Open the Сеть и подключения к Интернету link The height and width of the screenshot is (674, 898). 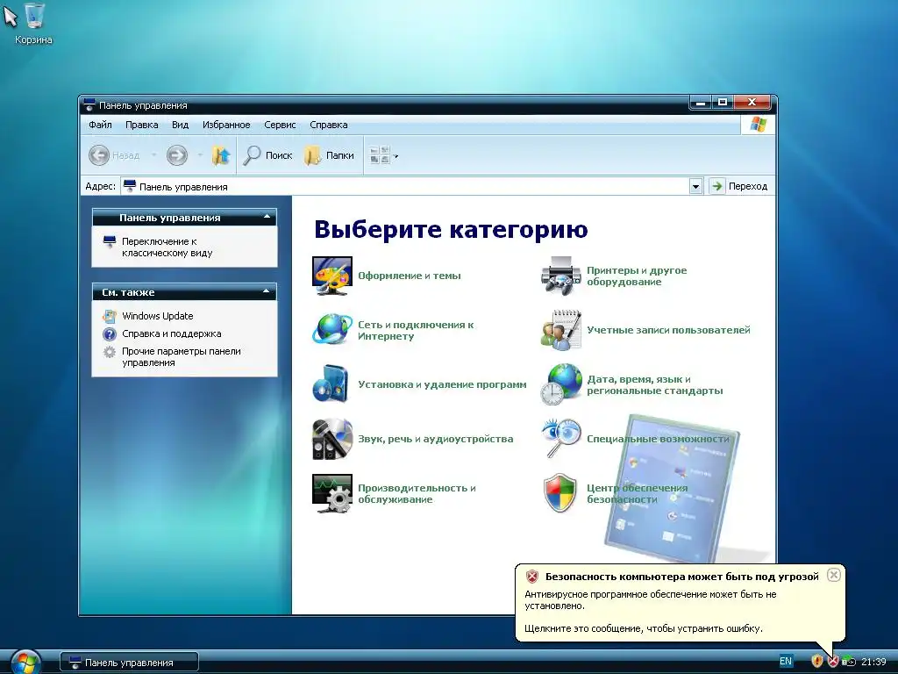416,330
